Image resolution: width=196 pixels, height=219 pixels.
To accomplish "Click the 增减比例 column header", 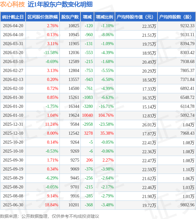I will pos(104,17).
